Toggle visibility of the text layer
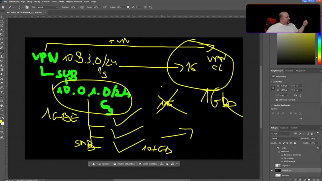Viewport: 322px width, 181px height. click(x=272, y=148)
